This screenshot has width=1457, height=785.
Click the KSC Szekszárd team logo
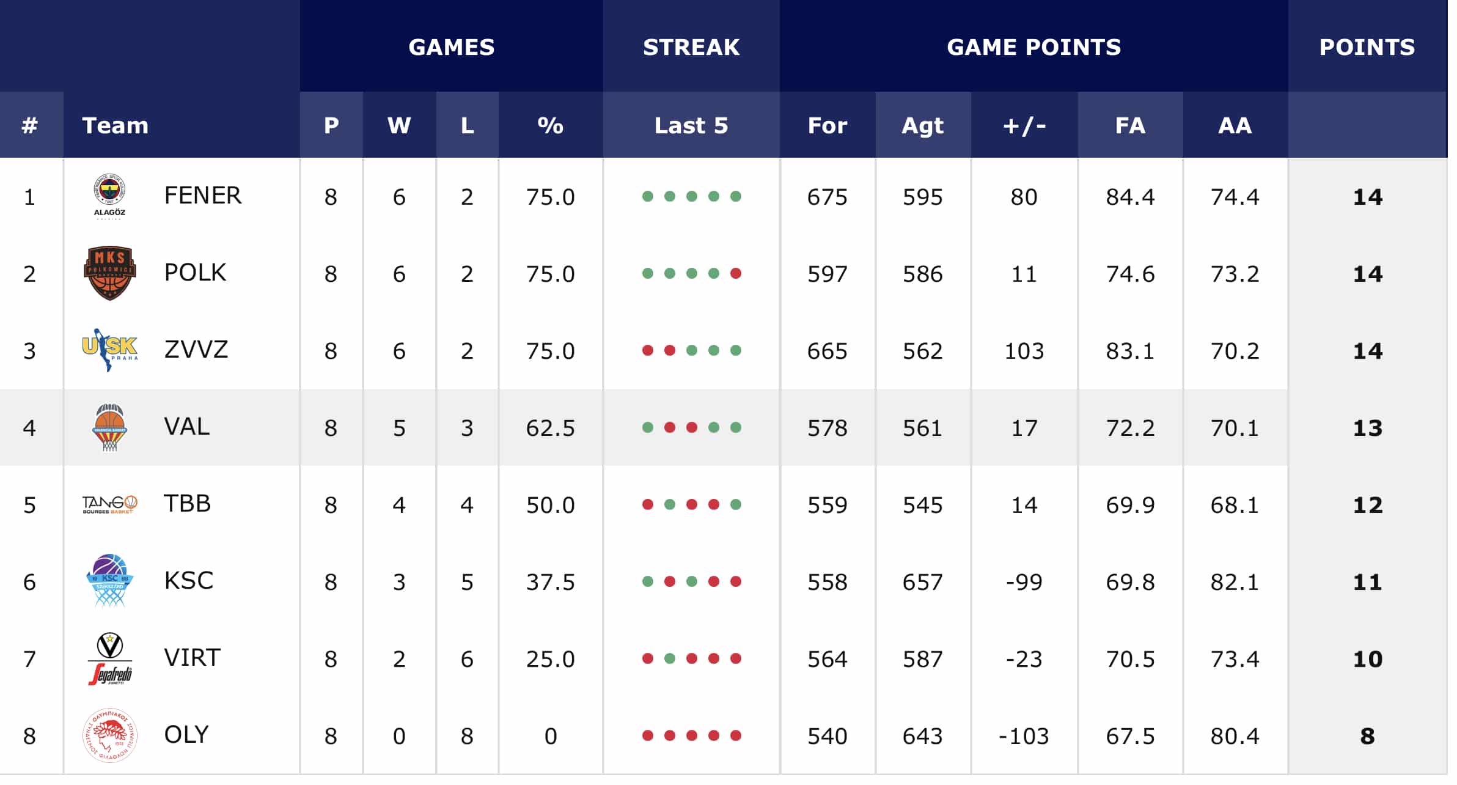(x=109, y=581)
